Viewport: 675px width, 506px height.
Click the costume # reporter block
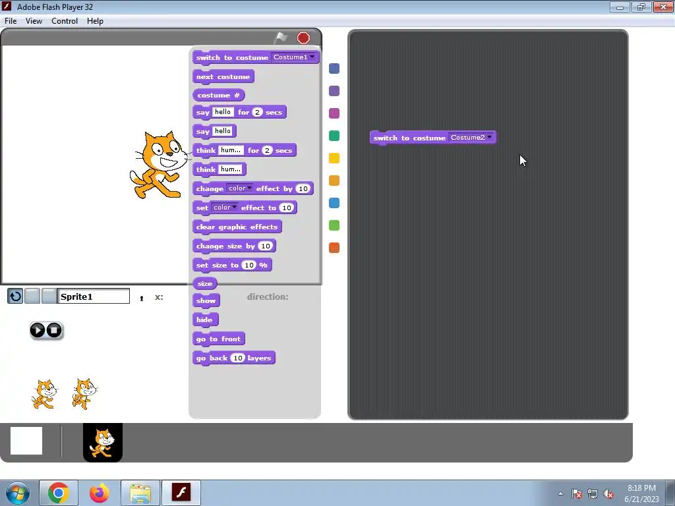(x=219, y=95)
